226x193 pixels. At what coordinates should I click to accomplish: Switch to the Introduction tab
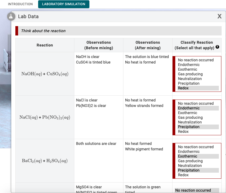click(20, 4)
